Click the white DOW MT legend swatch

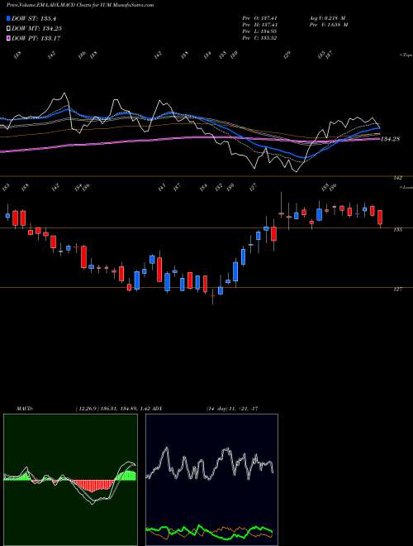(8, 28)
